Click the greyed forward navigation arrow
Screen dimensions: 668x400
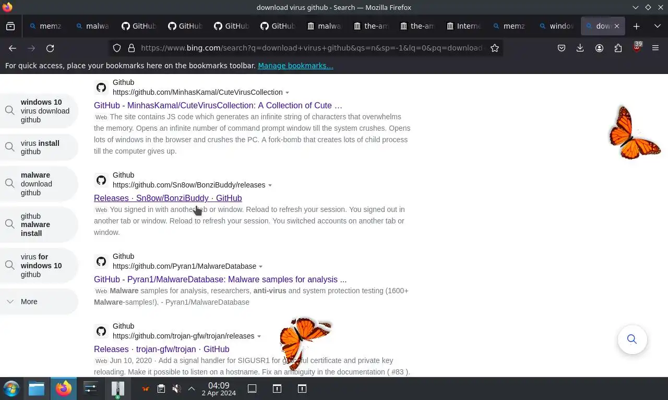31,48
